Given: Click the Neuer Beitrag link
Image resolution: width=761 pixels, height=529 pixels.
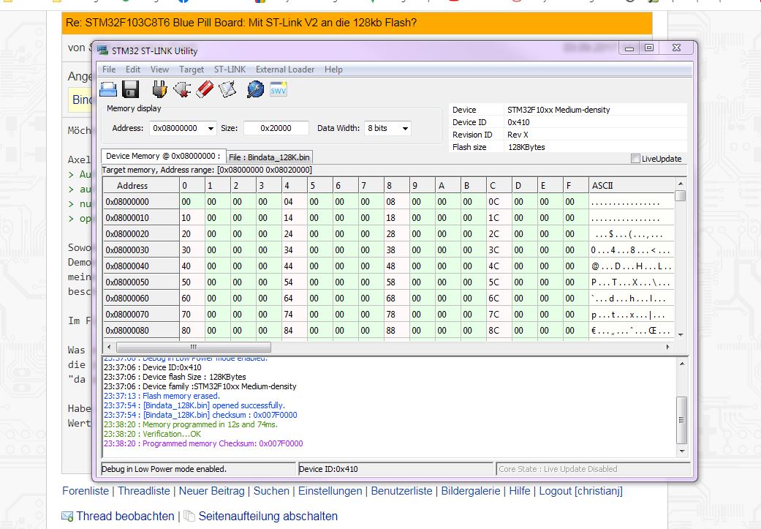Looking at the screenshot, I should tap(211, 491).
